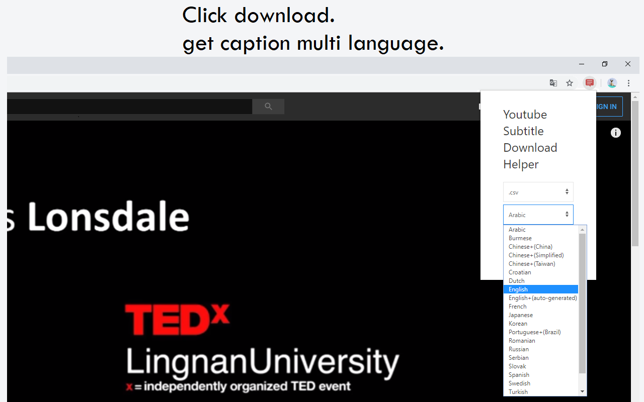Select Japanese from the language list
The height and width of the screenshot is (402, 644).
tap(521, 315)
